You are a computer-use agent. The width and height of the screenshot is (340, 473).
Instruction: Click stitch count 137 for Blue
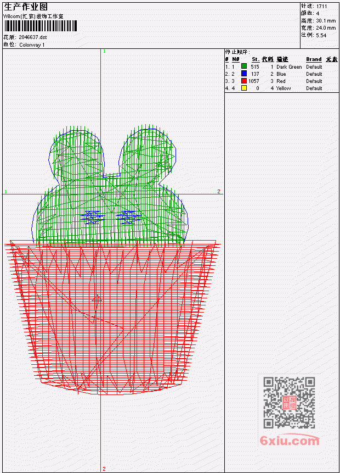click(x=255, y=74)
